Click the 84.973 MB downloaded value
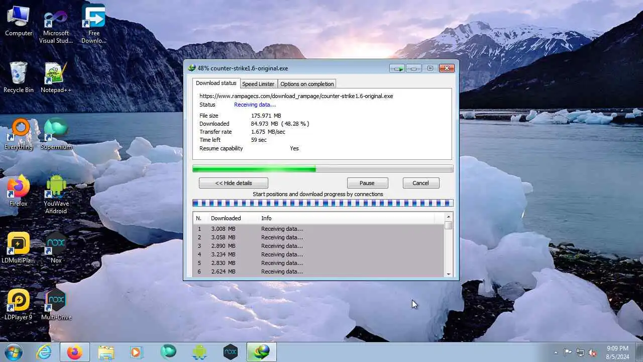 tap(280, 124)
